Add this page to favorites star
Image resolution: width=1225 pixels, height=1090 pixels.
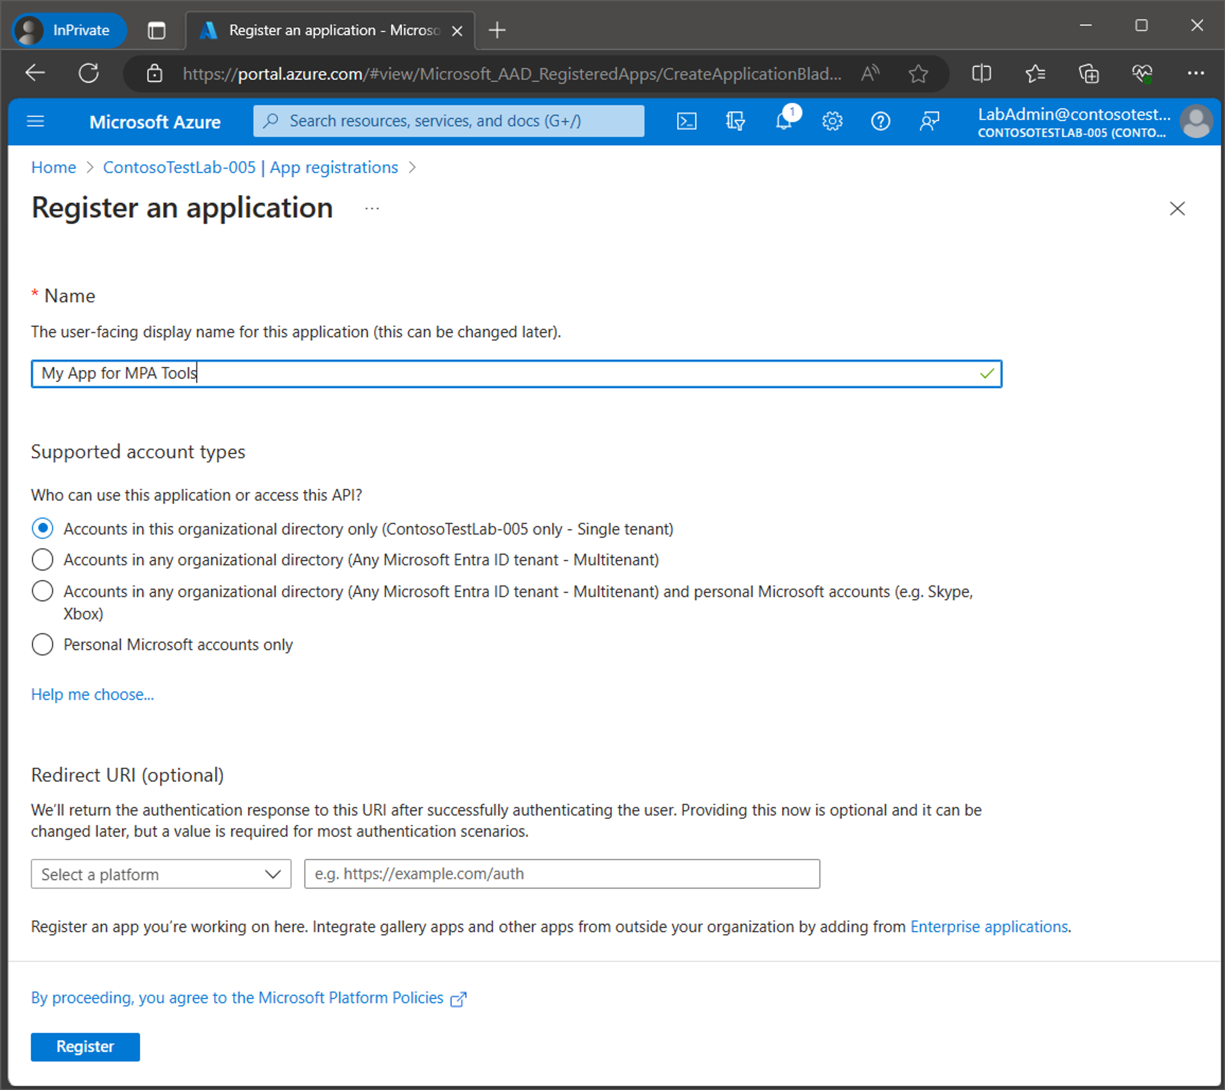(x=917, y=73)
